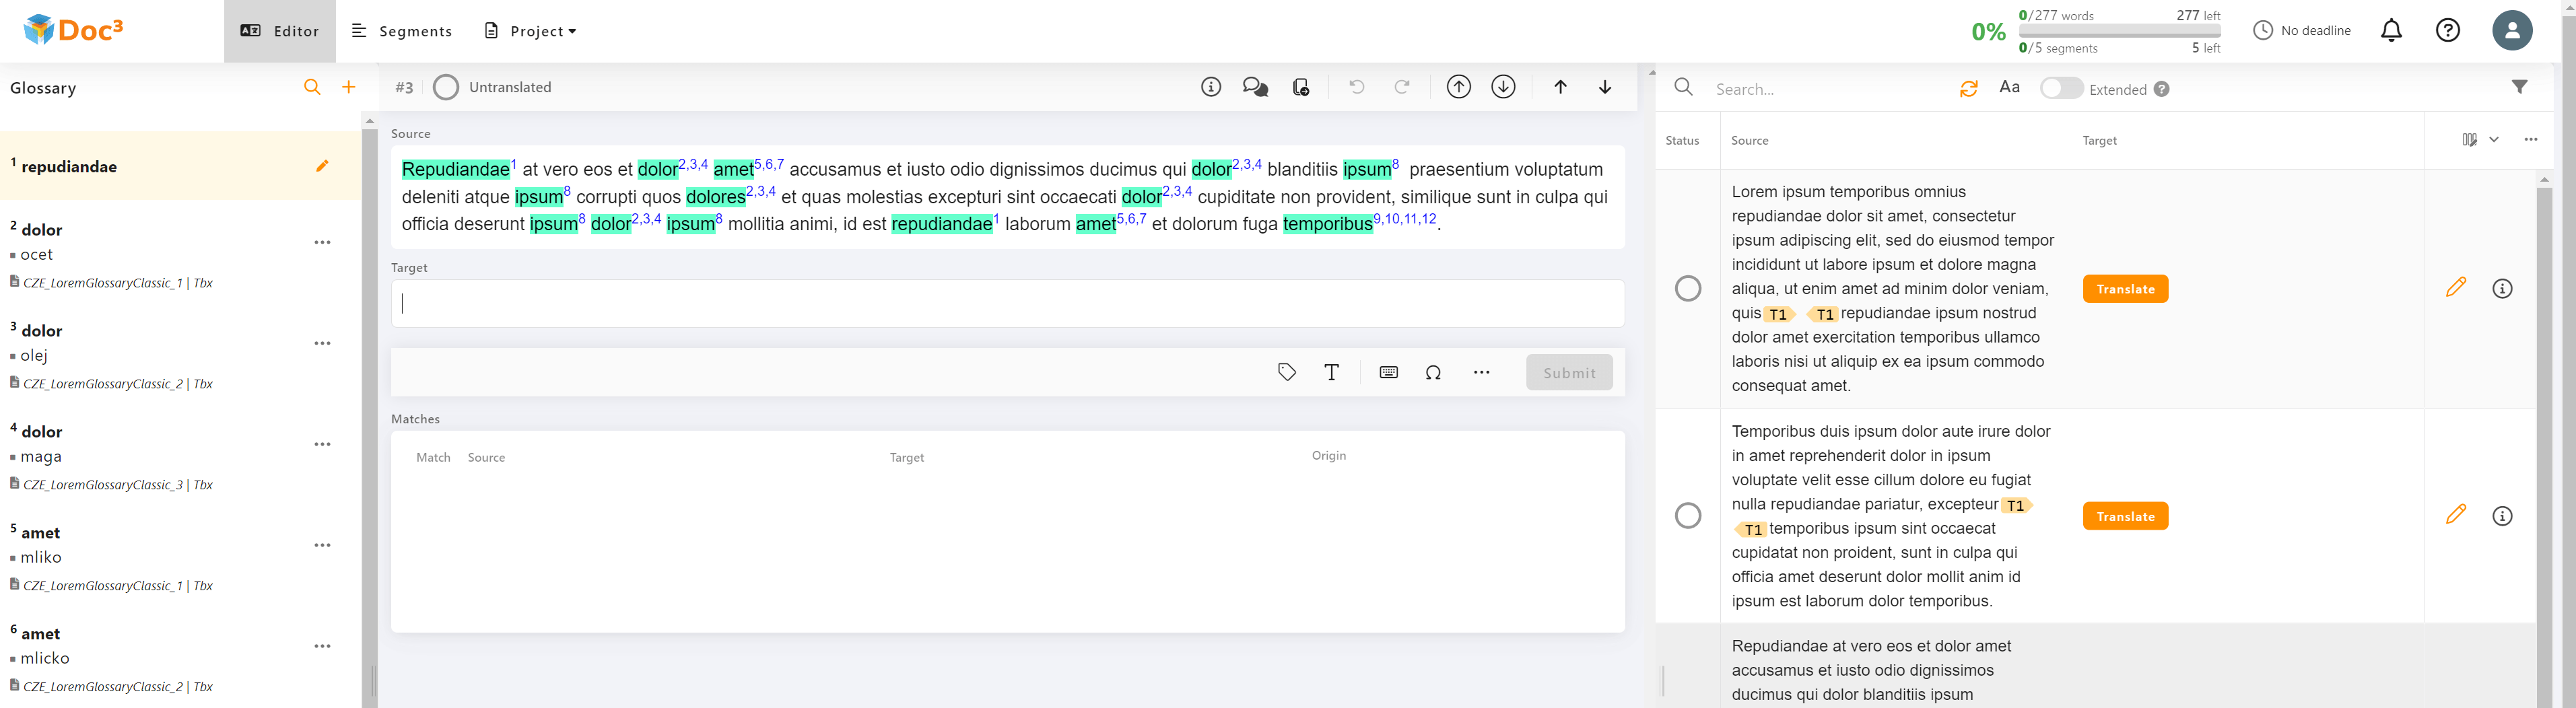
Task: Click the circled up arrow icon
Action: 1459,87
